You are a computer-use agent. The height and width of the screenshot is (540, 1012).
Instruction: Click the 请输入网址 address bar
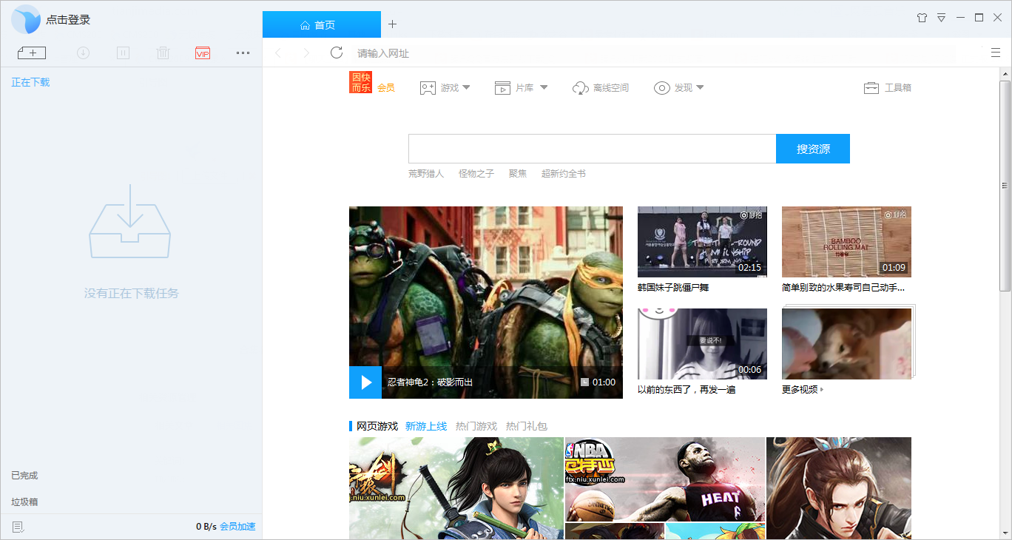(655, 53)
